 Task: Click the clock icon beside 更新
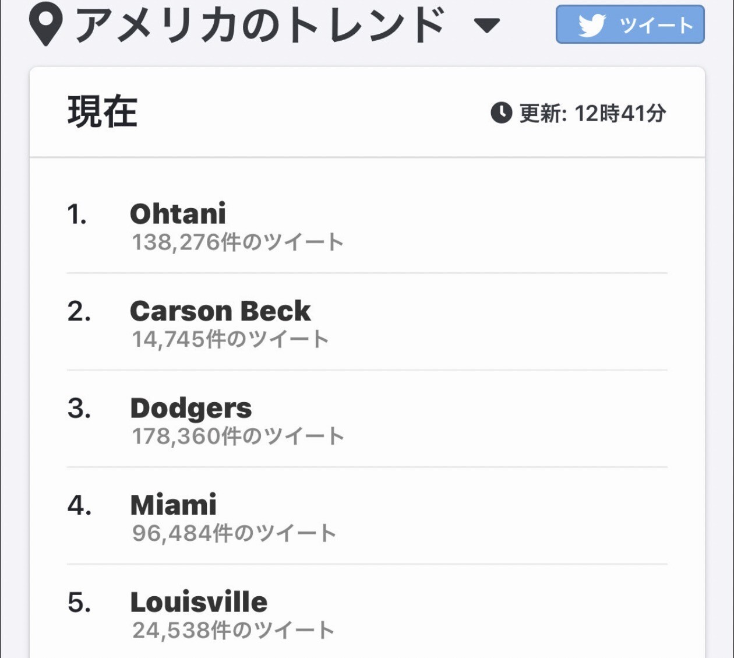501,112
